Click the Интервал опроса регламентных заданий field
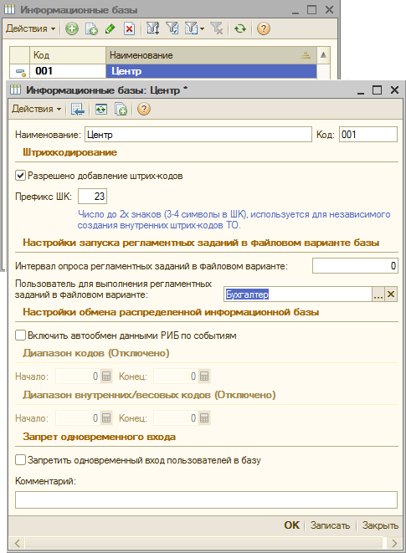Viewport: 406px width, 553px height. click(x=355, y=266)
